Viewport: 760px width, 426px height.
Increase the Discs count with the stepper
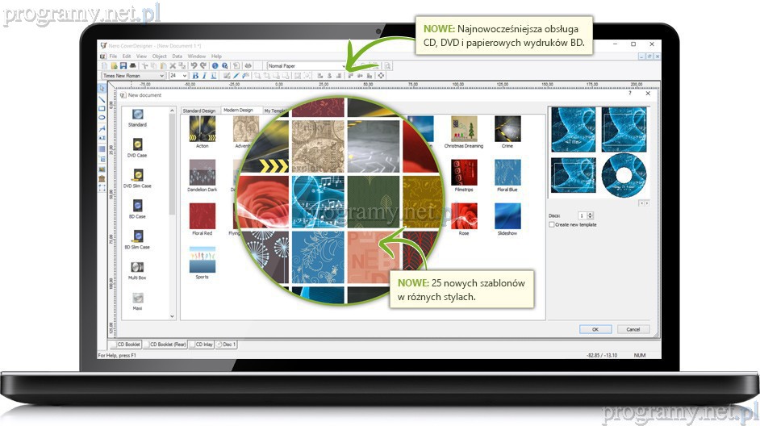coord(591,214)
